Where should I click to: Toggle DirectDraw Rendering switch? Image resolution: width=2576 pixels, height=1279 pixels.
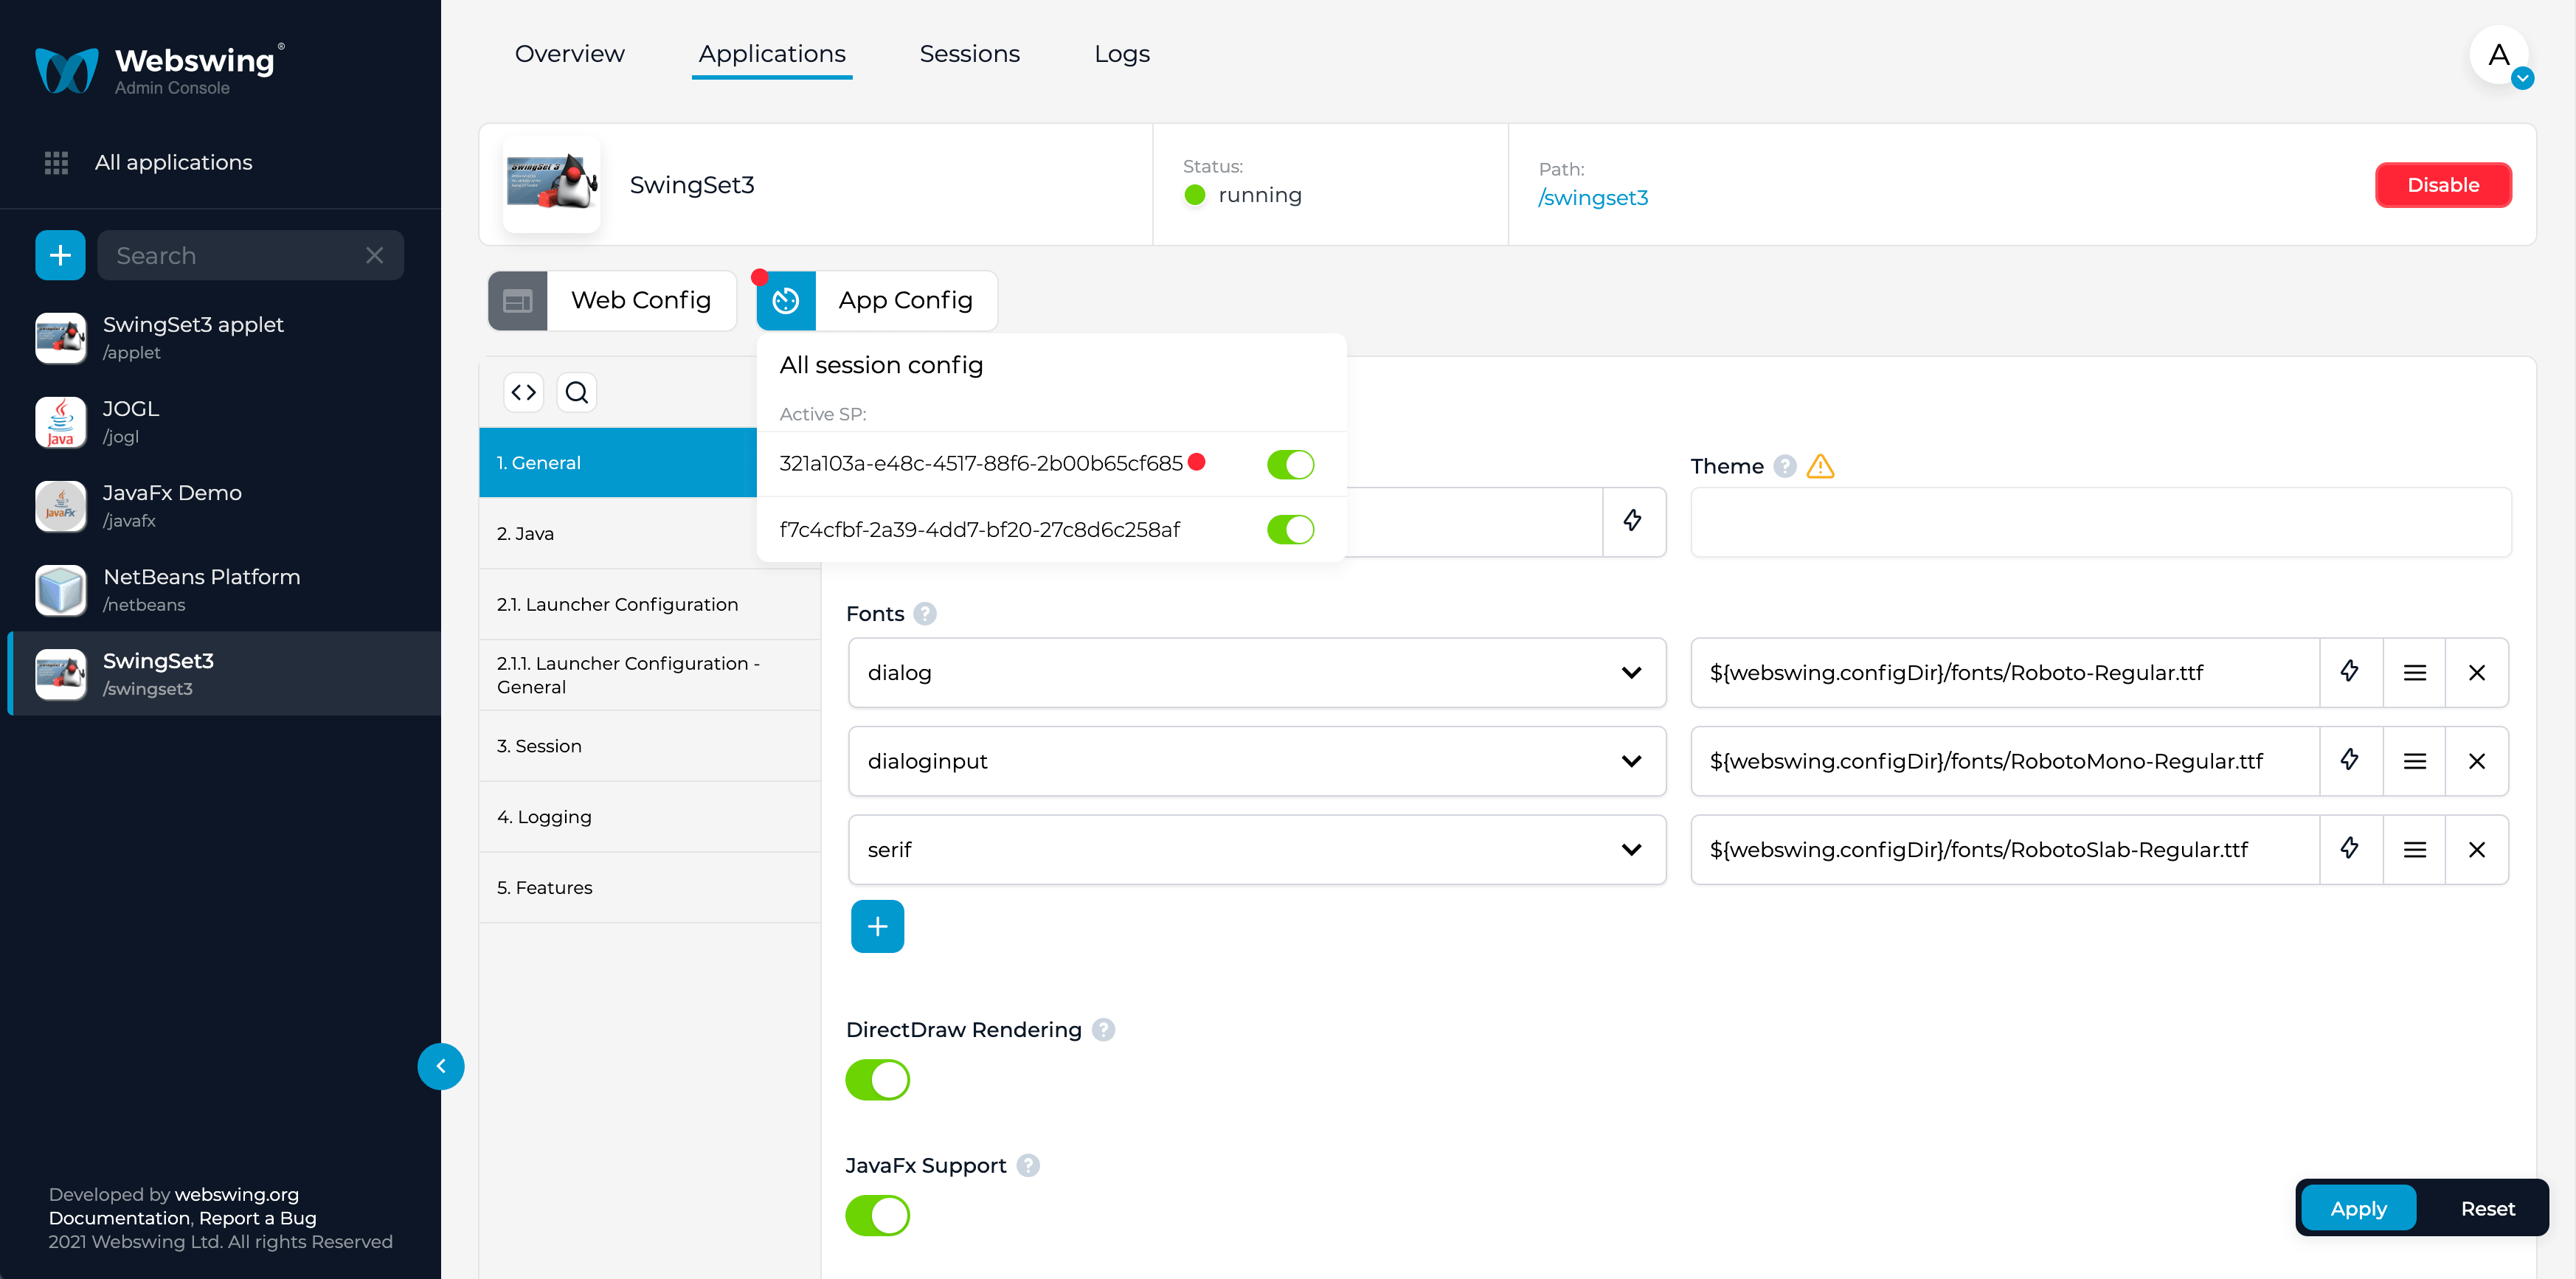pyautogui.click(x=878, y=1080)
